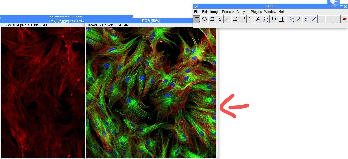This screenshot has width=348, height=159.
Task: Select the rectangular selection tool
Action: [x=197, y=19]
